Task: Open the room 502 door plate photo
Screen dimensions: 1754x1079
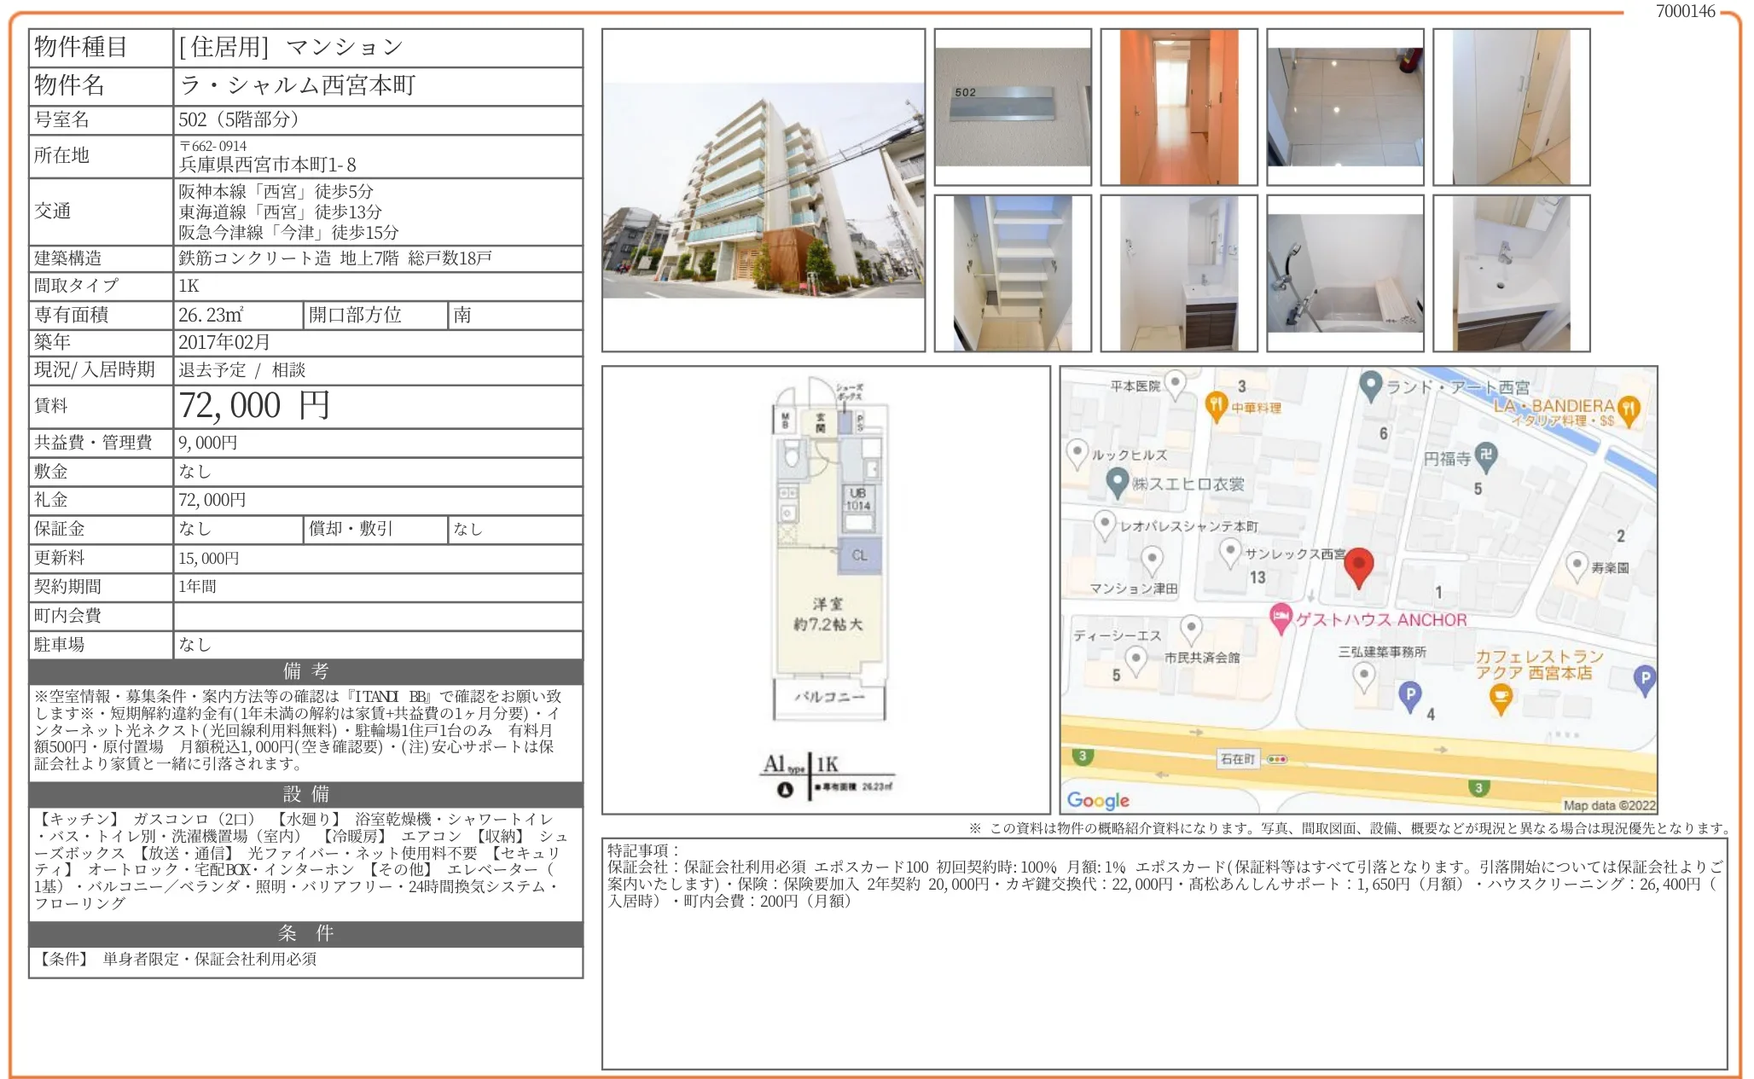Action: pos(1013,107)
